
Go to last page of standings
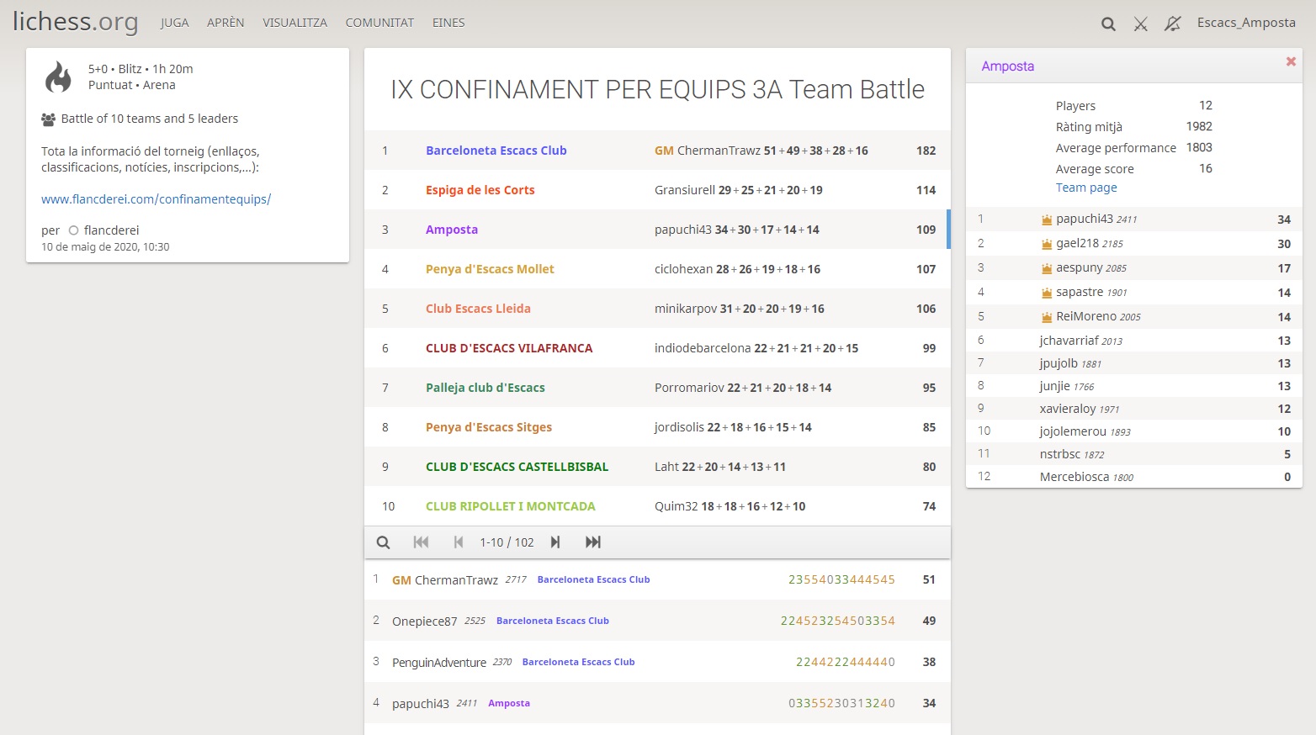coord(593,542)
